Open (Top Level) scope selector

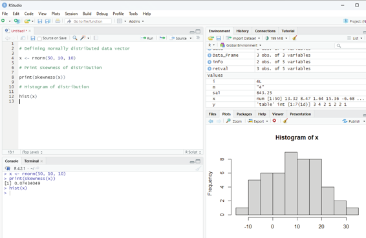coord(32,152)
